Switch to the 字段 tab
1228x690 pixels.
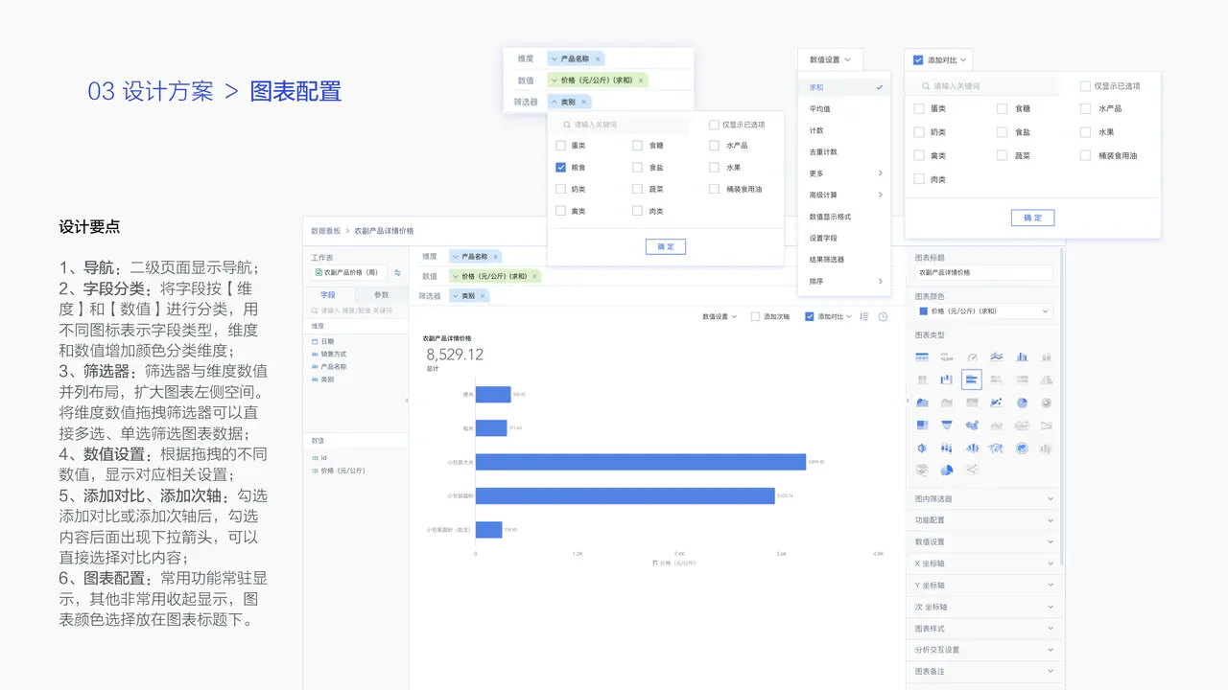[x=328, y=295]
